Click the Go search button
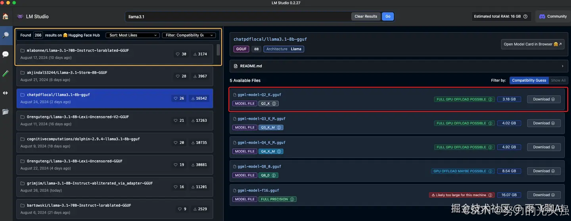The width and height of the screenshot is (571, 221). [388, 17]
